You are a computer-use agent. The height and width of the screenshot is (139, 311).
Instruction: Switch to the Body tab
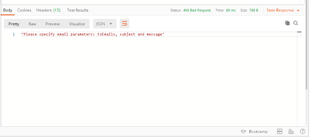tap(8, 10)
